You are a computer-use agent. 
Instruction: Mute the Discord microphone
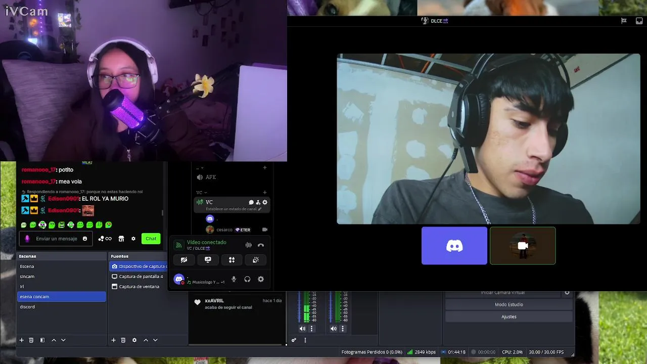tap(234, 279)
